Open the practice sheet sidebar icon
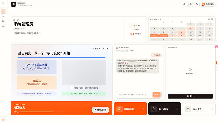The image size is (219, 123). point(3,21)
